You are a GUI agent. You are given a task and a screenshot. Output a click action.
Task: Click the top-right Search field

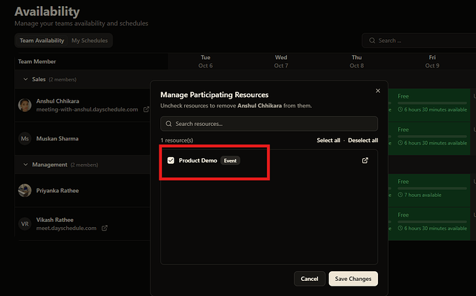tap(419, 41)
